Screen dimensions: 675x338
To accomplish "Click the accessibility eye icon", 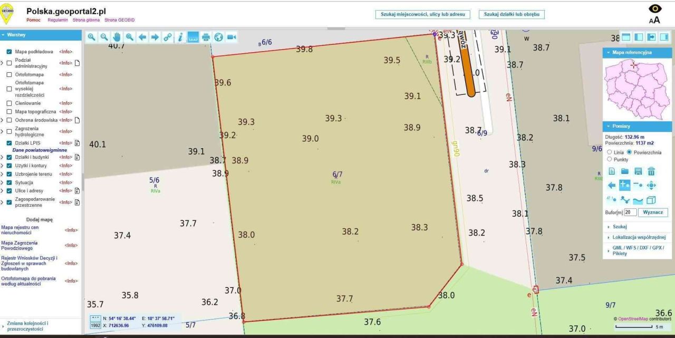I will click(x=654, y=8).
